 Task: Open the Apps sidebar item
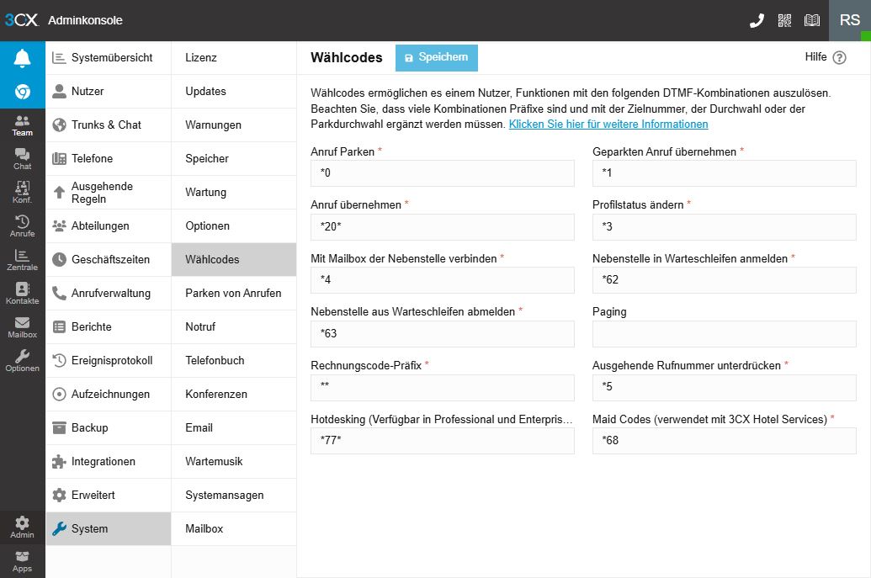tap(22, 561)
